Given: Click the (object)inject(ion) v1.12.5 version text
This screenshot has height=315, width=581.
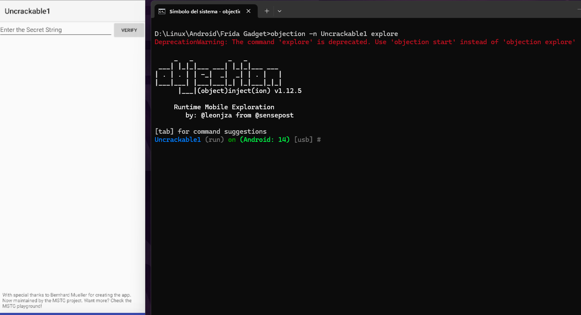Looking at the screenshot, I should (249, 91).
